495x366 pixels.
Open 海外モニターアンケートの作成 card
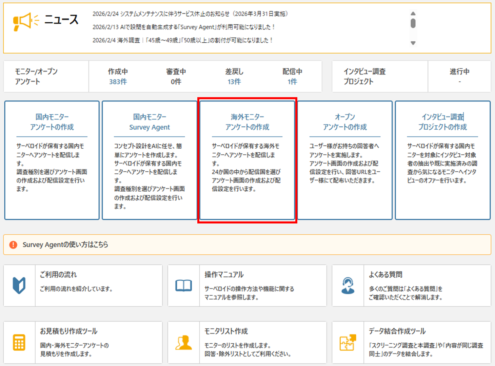pyautogui.click(x=247, y=160)
